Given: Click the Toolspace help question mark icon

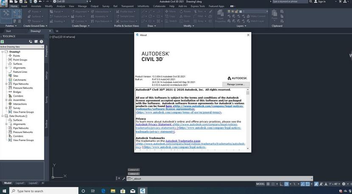Looking at the screenshot, I should click(41, 42).
